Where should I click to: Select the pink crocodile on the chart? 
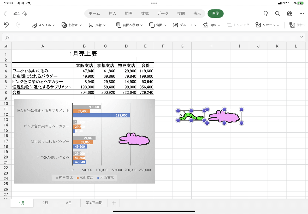click(134, 139)
